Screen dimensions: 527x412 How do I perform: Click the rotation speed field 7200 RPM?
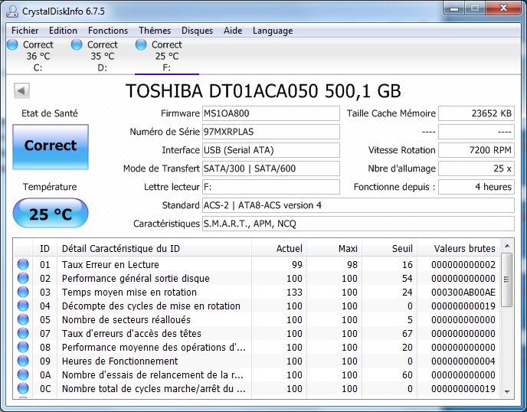476,150
